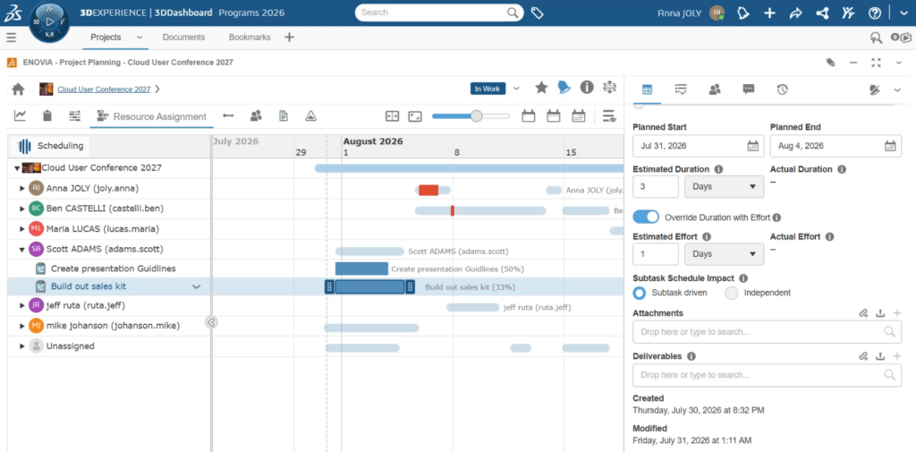This screenshot has width=916, height=452.
Task: Open the risk triangle view icon
Action: (310, 115)
